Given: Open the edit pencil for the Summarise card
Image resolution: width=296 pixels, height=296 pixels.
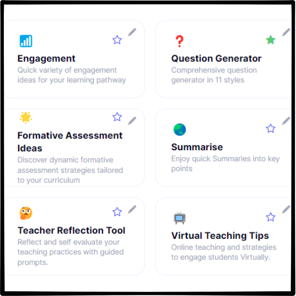Looking at the screenshot, I should 286,121.
